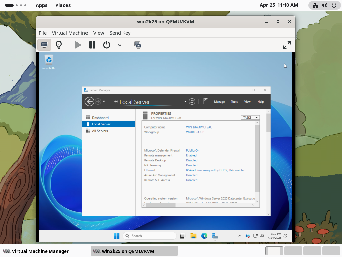Go back in Server Manager
The image size is (342, 257).
pos(90,102)
